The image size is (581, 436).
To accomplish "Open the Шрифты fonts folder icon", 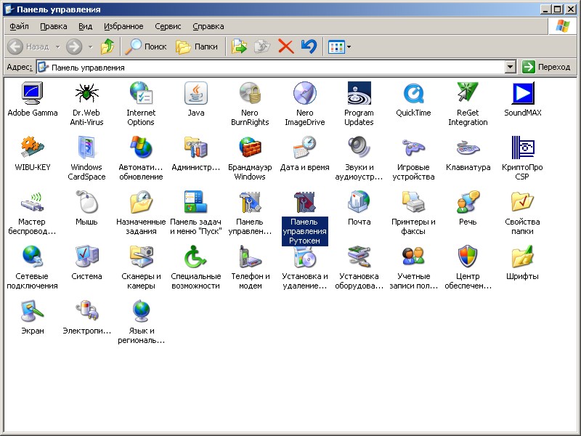I will coord(522,257).
